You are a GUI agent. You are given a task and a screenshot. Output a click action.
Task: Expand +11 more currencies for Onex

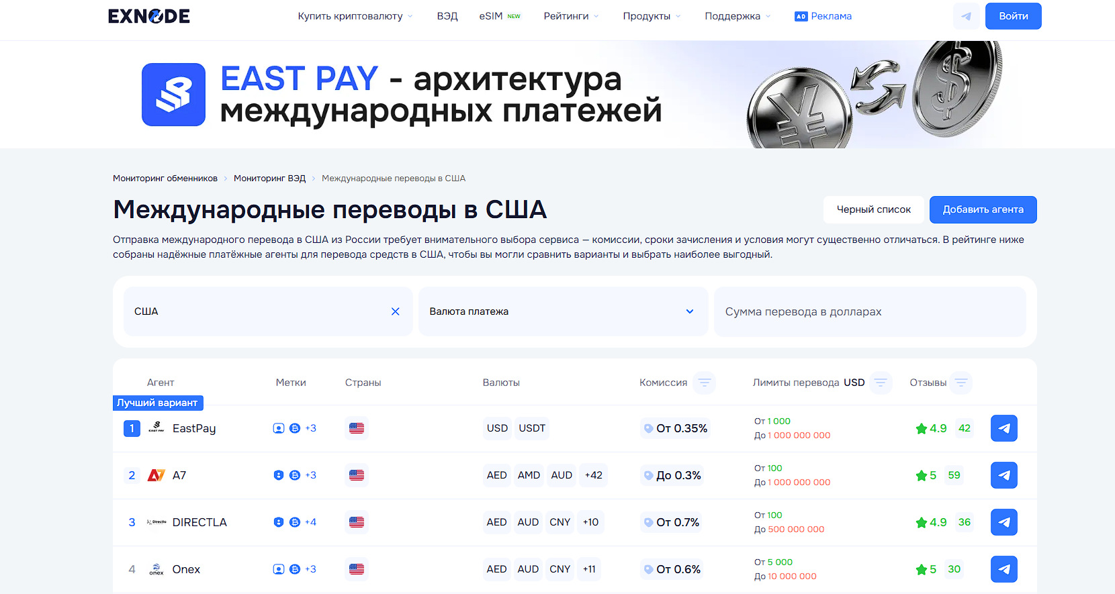(x=589, y=569)
